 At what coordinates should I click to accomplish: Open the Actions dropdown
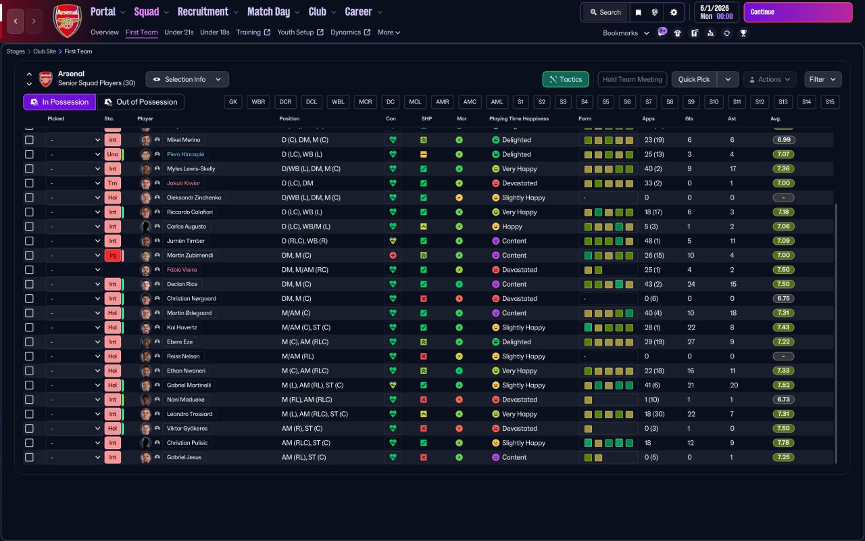770,79
